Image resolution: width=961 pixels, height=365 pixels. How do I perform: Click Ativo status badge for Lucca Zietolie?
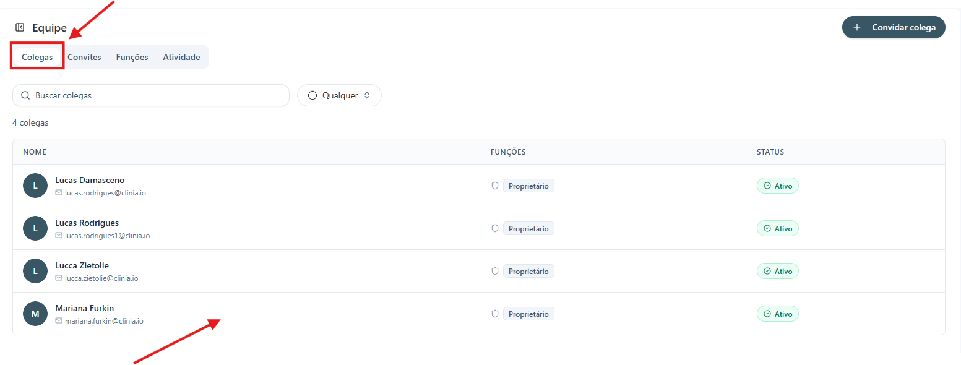778,271
